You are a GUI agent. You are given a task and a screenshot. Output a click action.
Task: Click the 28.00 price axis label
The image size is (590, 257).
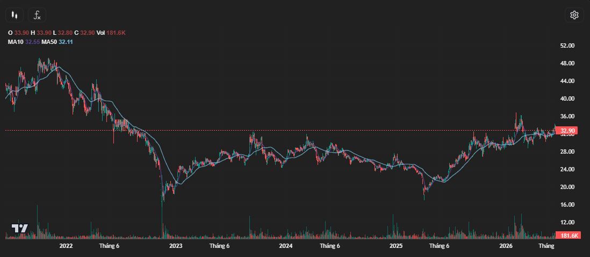click(x=567, y=152)
